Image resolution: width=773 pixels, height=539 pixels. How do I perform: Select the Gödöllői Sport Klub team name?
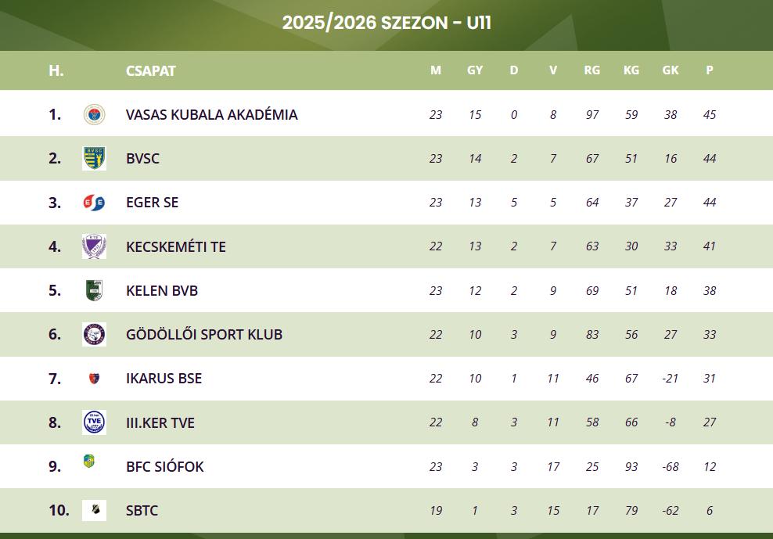(203, 335)
